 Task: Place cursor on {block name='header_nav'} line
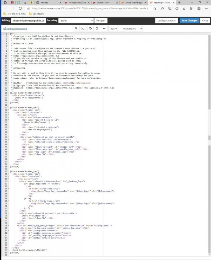pyautogui.click(x=25, y=107)
